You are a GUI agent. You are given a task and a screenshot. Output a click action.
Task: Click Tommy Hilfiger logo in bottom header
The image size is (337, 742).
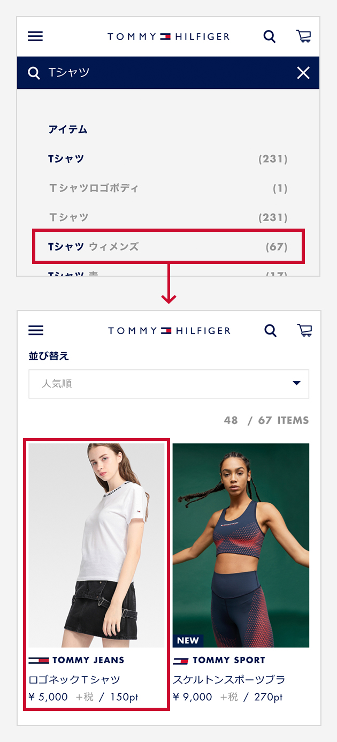(169, 330)
